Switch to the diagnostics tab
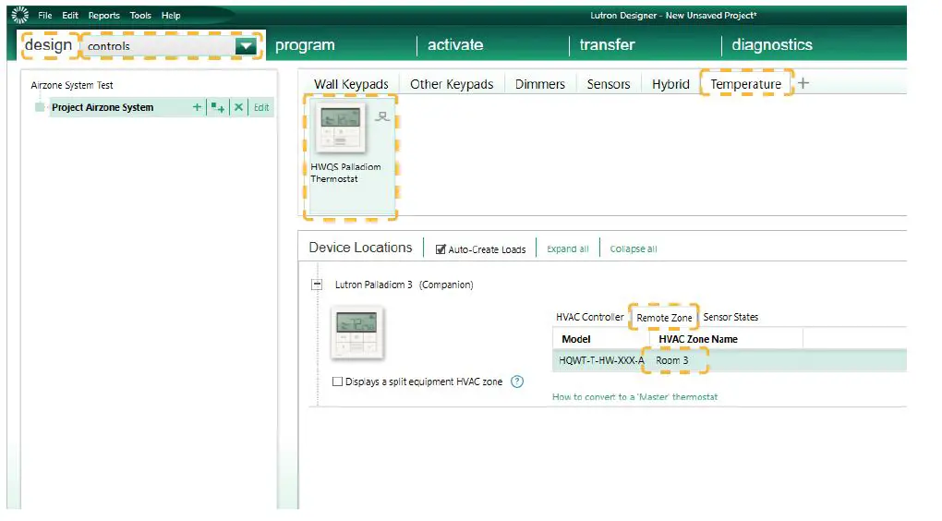Viewport: 942px width, 521px height. 772,45
